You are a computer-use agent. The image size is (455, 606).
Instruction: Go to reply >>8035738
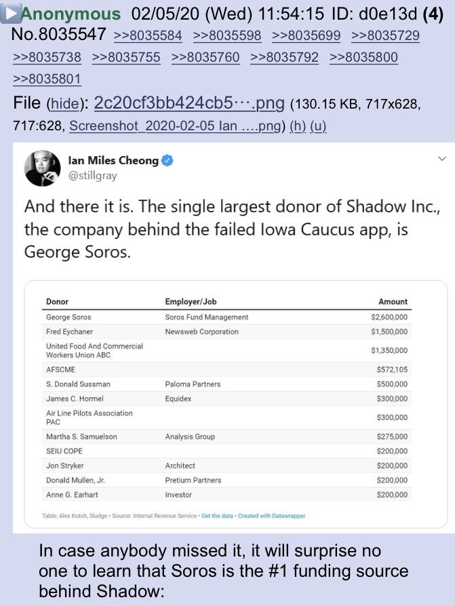coord(47,57)
